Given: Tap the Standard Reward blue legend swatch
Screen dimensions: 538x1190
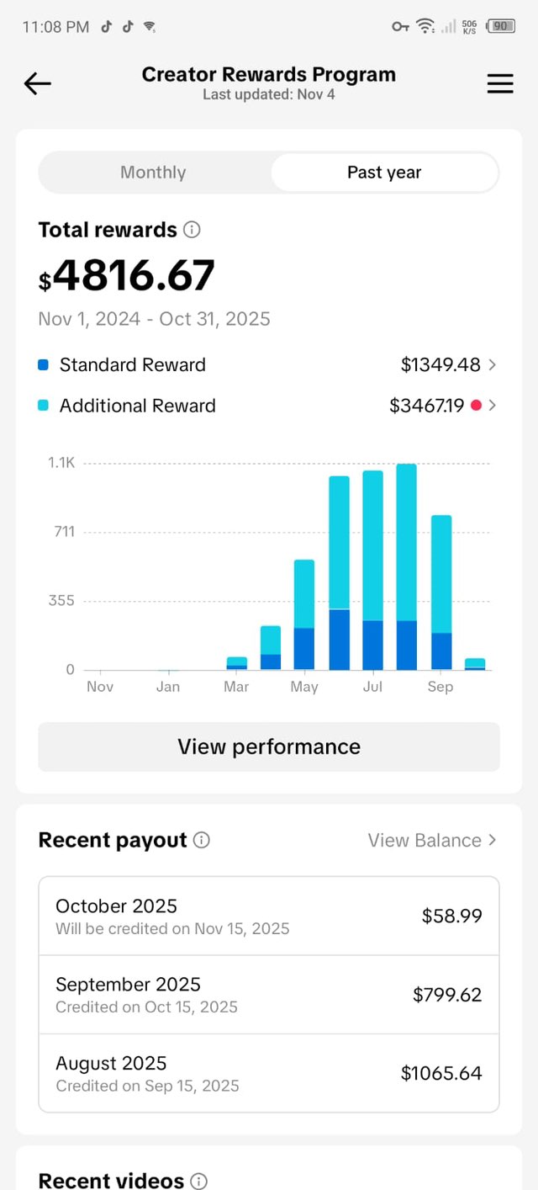Looking at the screenshot, I should pyautogui.click(x=44, y=365).
